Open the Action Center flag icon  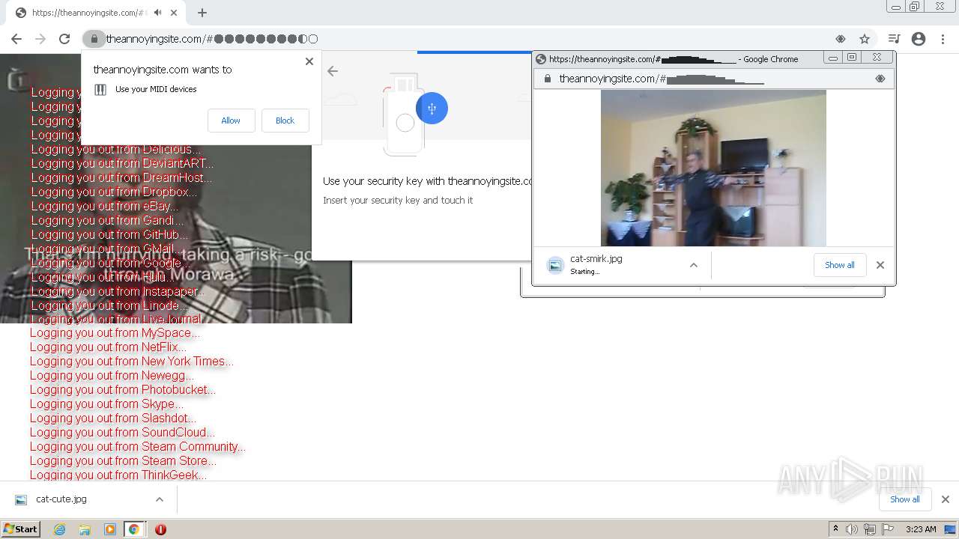coord(888,529)
